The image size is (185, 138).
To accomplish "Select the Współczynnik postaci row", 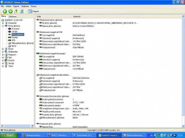I will [x=60, y=112].
